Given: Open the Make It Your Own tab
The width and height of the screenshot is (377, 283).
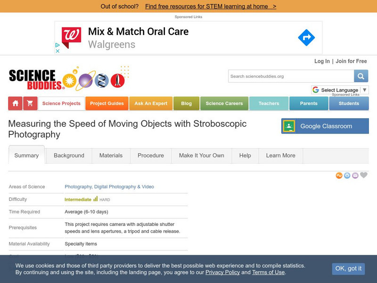Looking at the screenshot, I should tap(202, 156).
